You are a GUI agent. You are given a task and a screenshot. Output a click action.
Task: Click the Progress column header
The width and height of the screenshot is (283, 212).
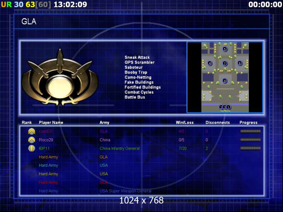pyautogui.click(x=248, y=123)
